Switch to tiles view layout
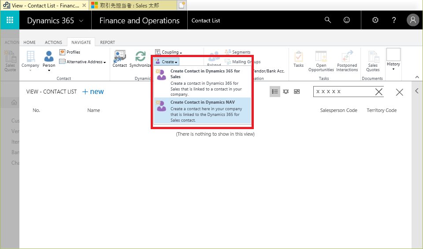The image size is (423, 249). [x=297, y=92]
